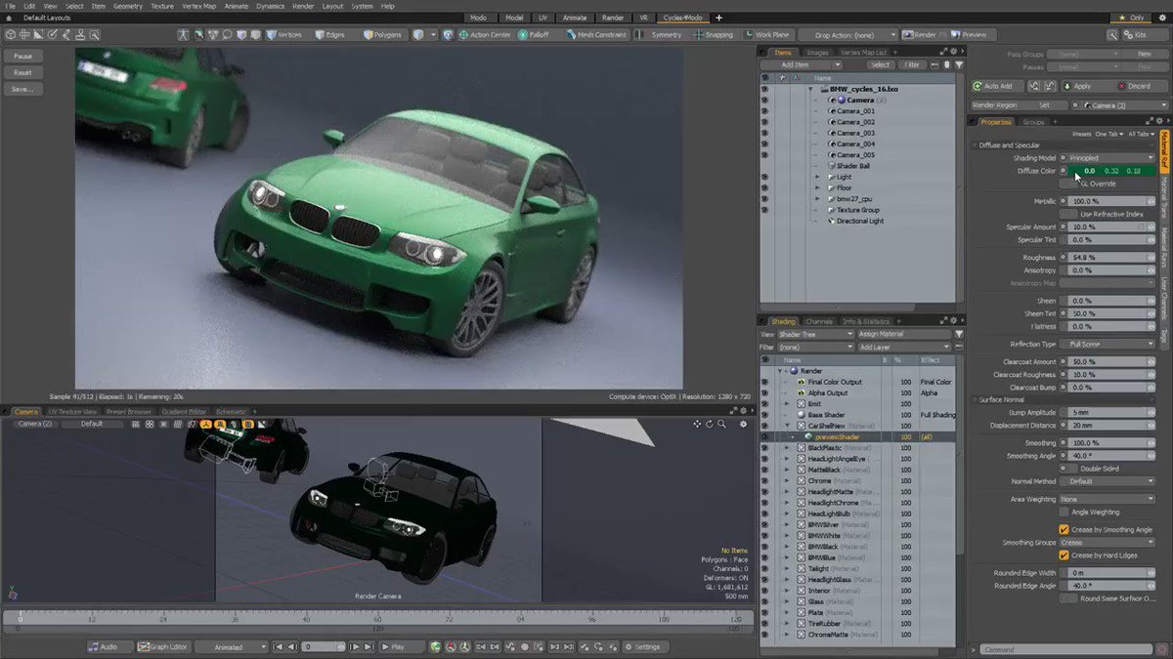Click the Pause render button
Viewport: 1173px width, 659px height.
pos(23,56)
